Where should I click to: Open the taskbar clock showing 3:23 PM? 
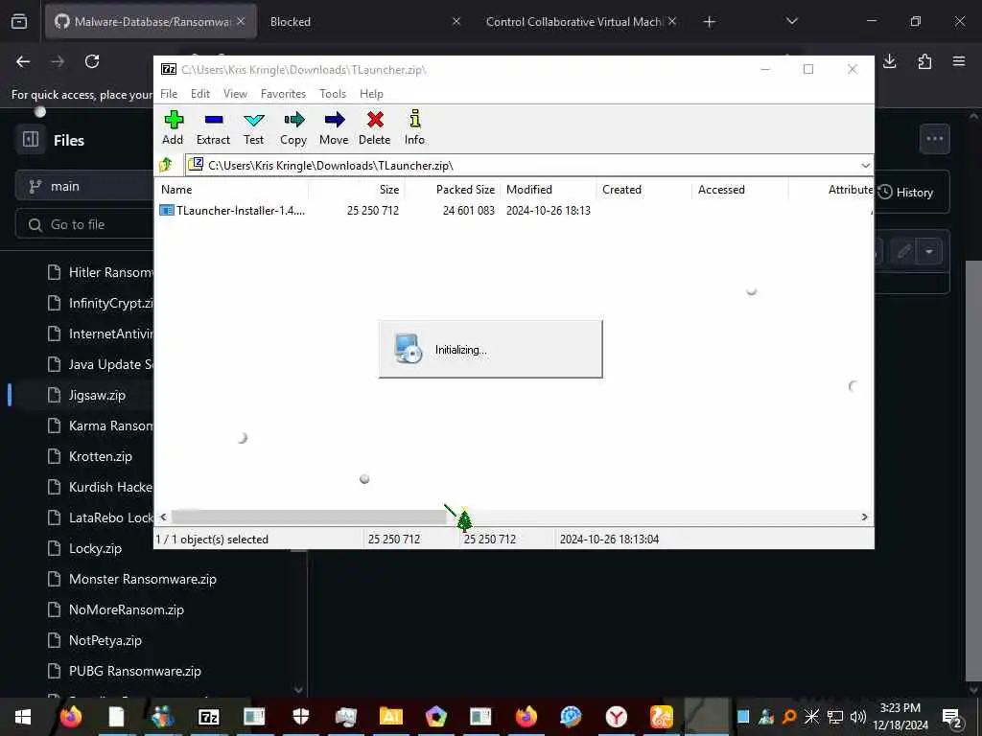[x=900, y=717]
